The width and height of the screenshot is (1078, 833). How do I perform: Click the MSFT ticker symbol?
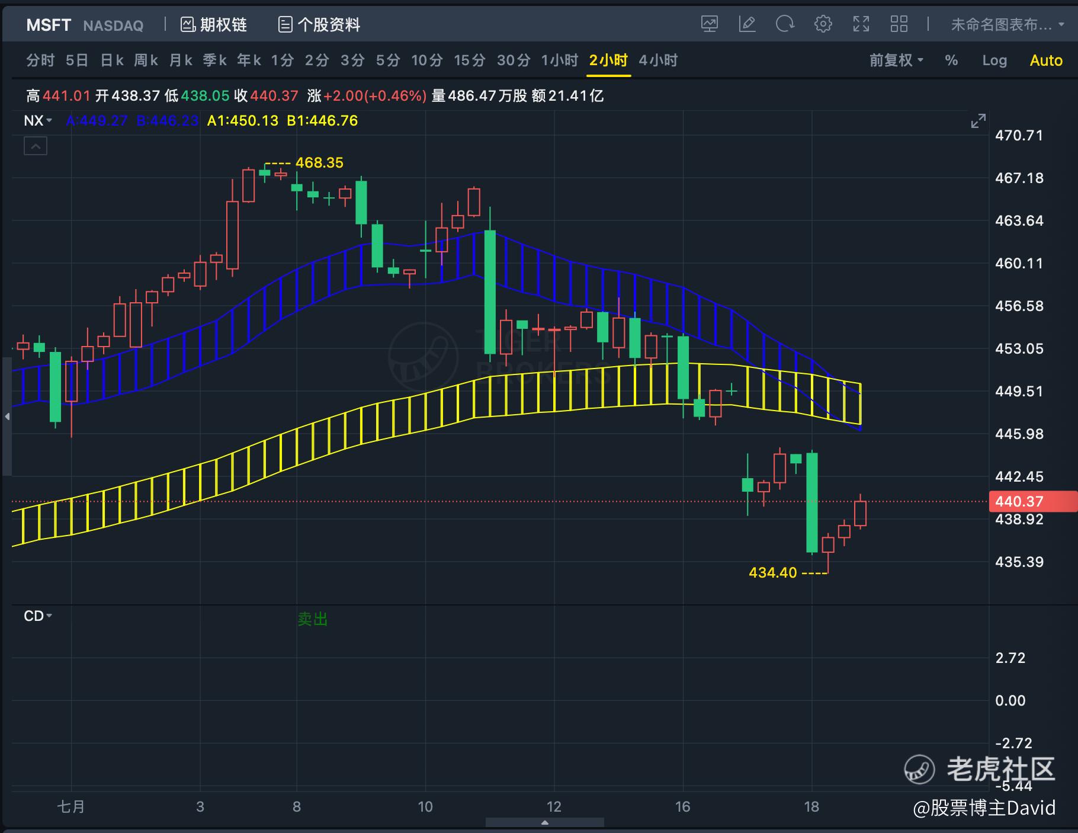click(x=49, y=25)
